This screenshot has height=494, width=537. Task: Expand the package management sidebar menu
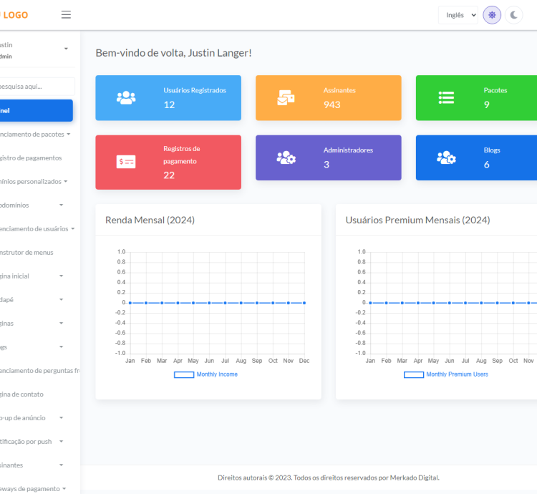36,134
